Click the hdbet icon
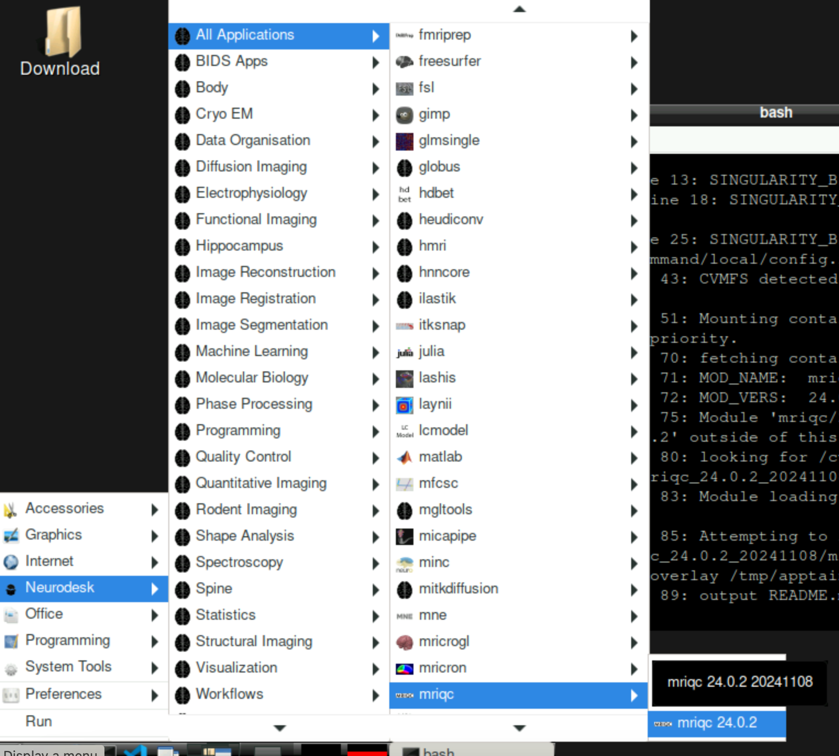Image resolution: width=839 pixels, height=756 pixels. coord(404,194)
